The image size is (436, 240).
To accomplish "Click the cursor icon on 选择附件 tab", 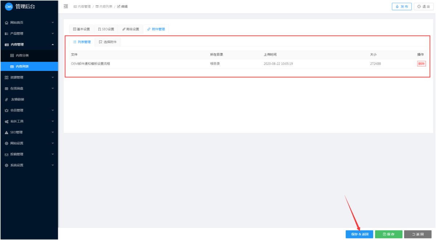I will (x=101, y=42).
